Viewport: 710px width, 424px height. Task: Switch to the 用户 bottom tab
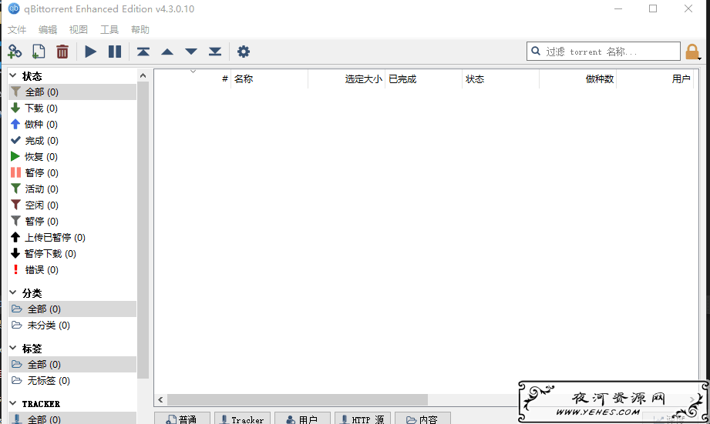302,419
